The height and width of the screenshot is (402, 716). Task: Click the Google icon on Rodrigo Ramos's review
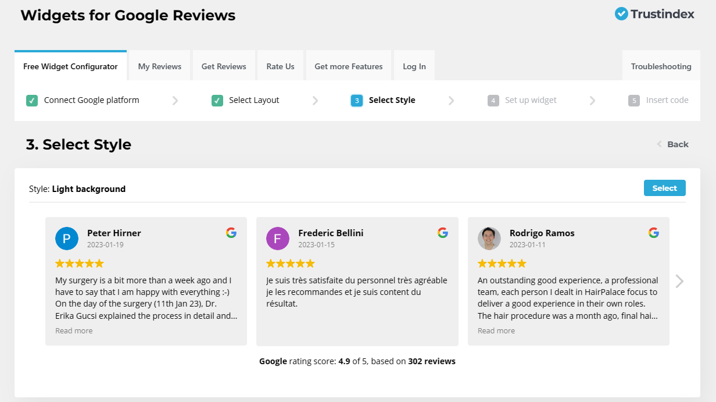(654, 232)
